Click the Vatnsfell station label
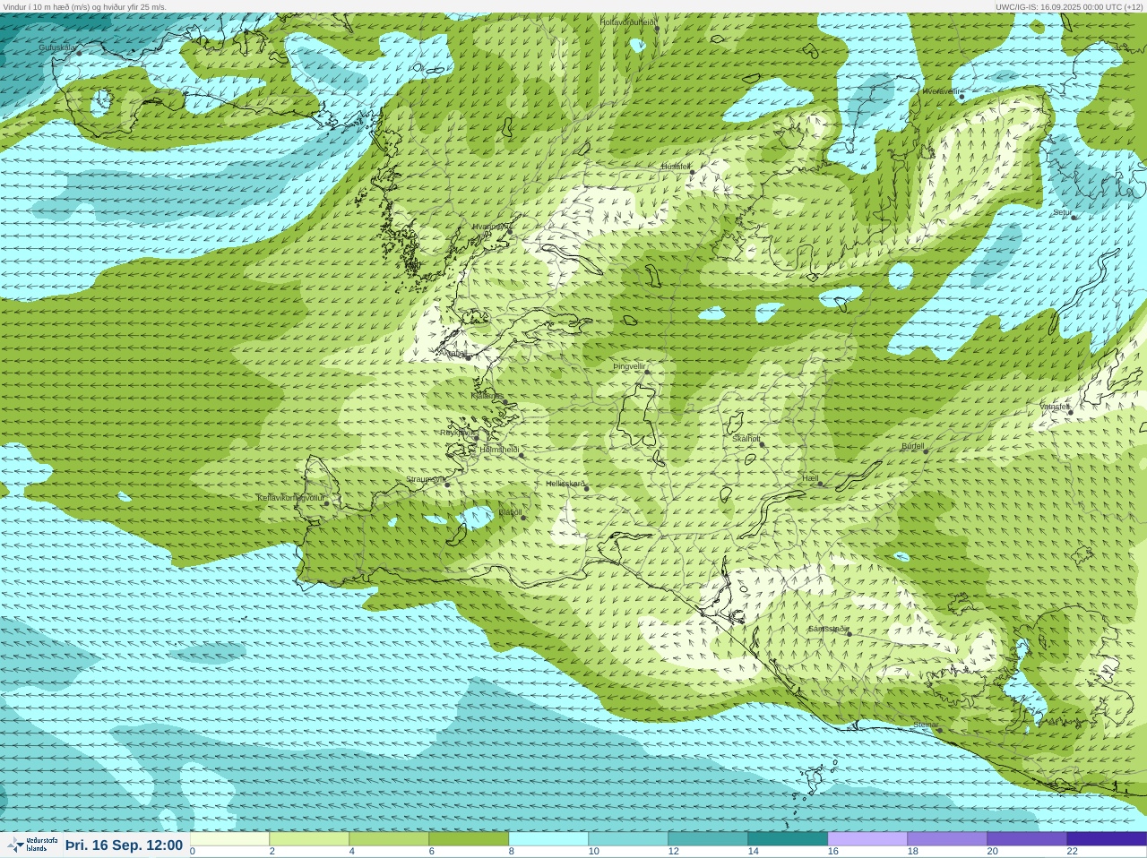1147x858 pixels. coord(1054,407)
